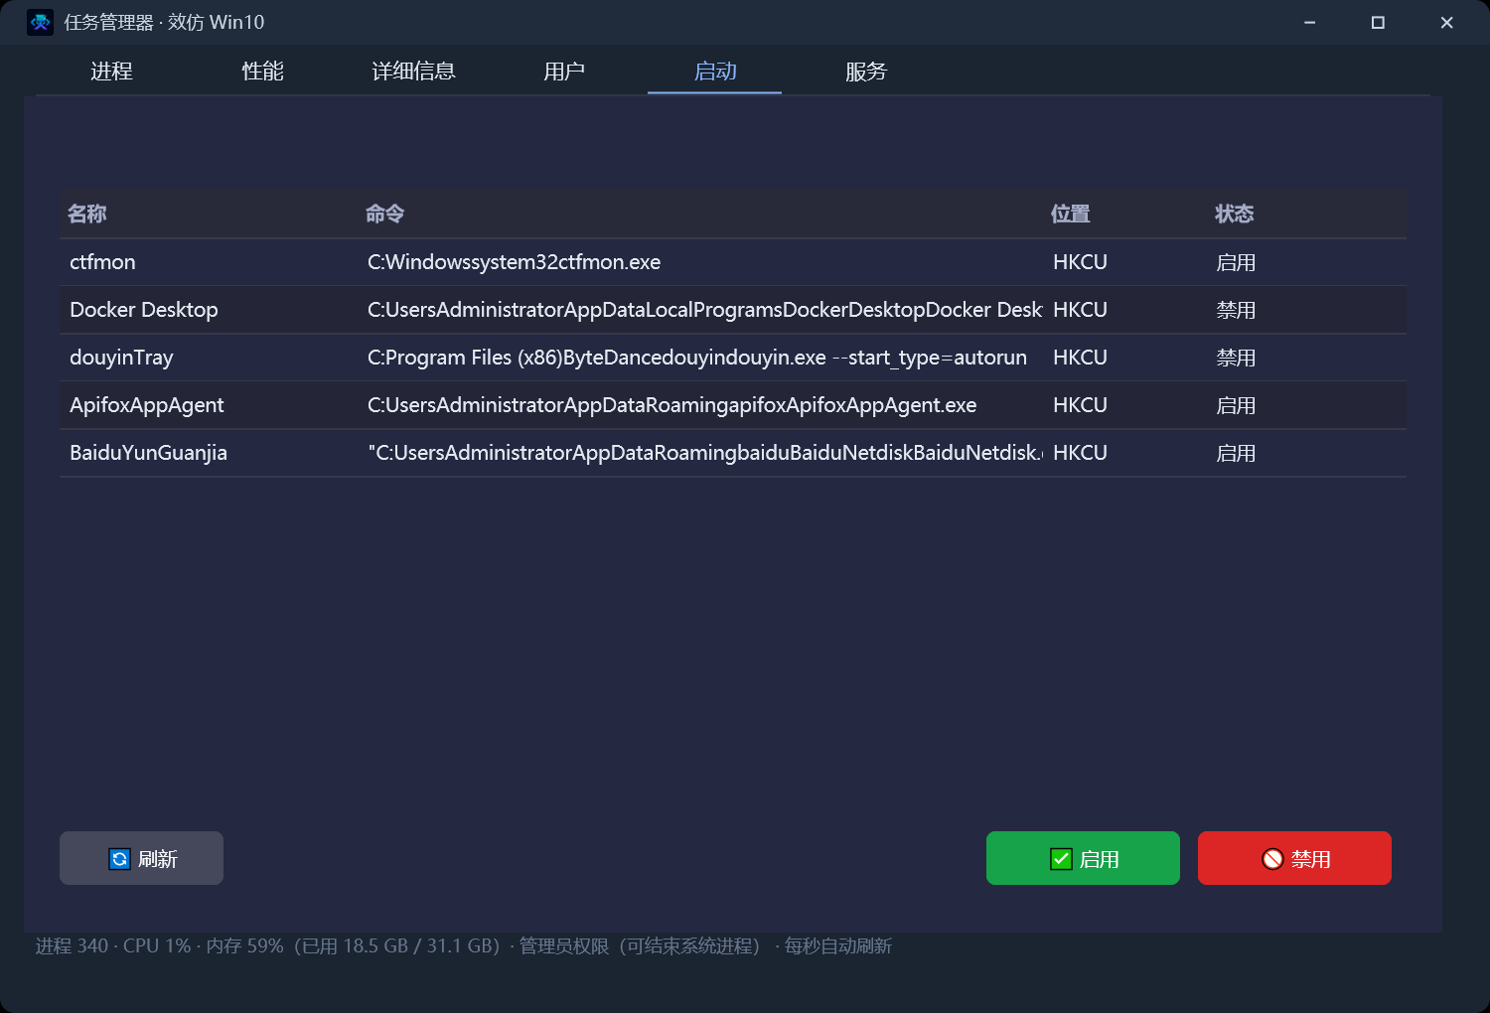The height and width of the screenshot is (1013, 1490).
Task: Select the 用户 tab
Action: (564, 72)
